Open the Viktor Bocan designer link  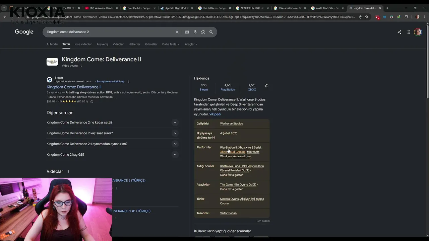[228, 213]
